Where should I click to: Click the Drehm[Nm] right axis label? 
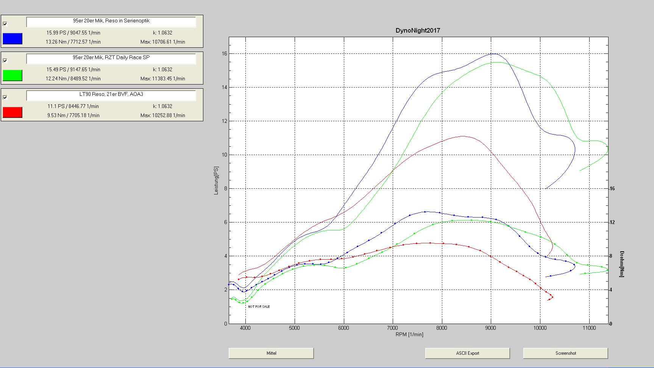[x=621, y=264]
